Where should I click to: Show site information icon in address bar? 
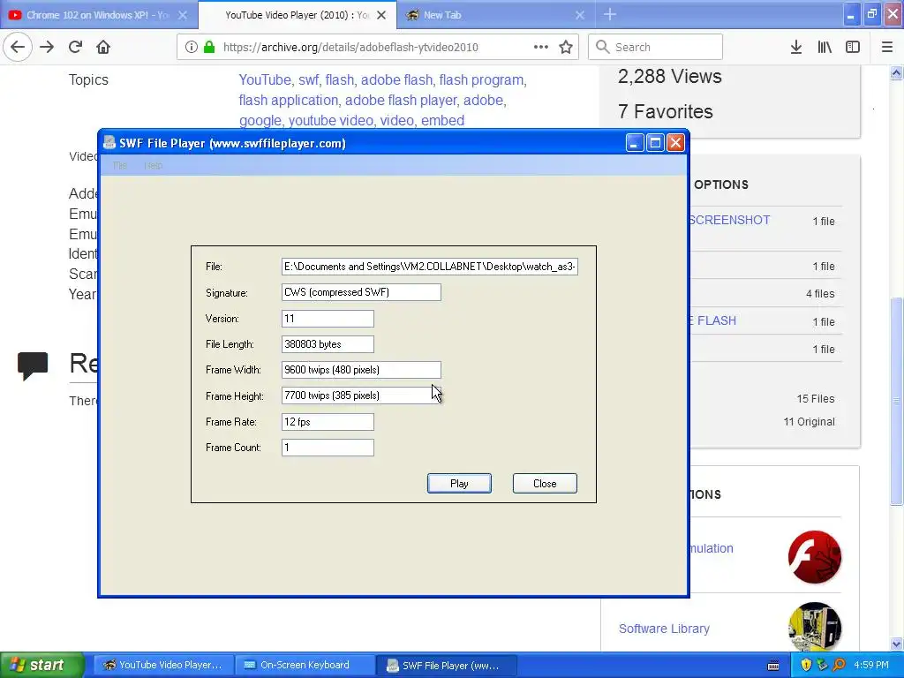(x=192, y=47)
